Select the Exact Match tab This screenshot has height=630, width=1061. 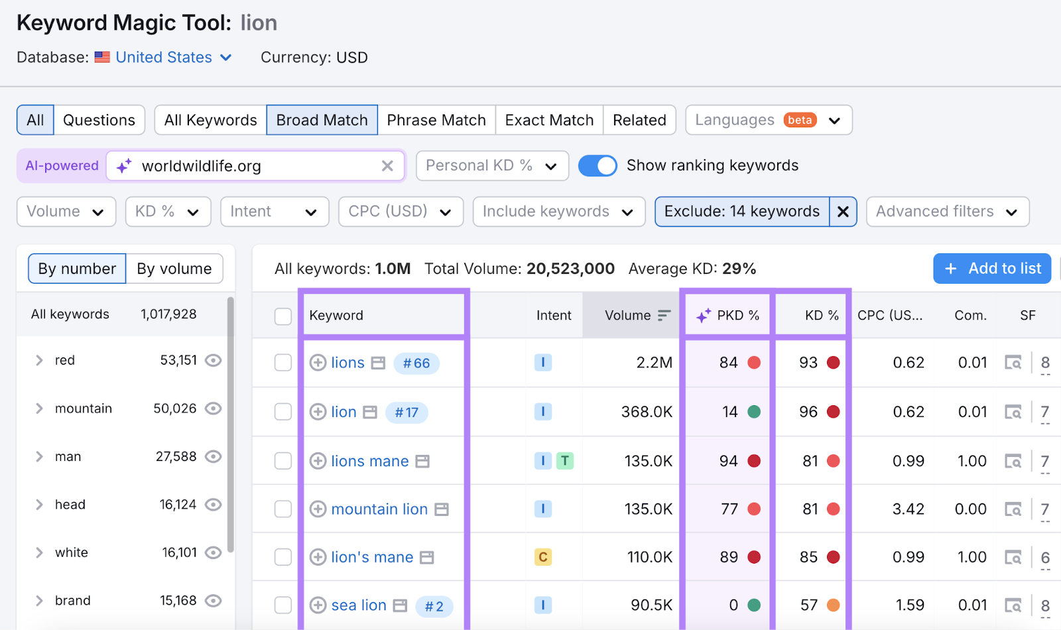[549, 120]
